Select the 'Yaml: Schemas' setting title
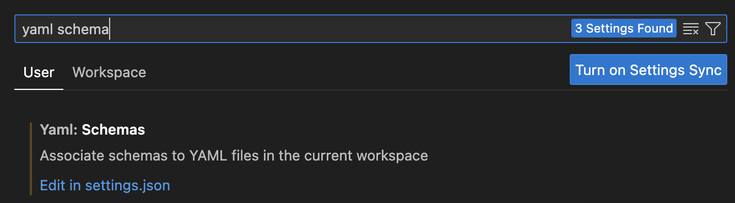 click(93, 130)
